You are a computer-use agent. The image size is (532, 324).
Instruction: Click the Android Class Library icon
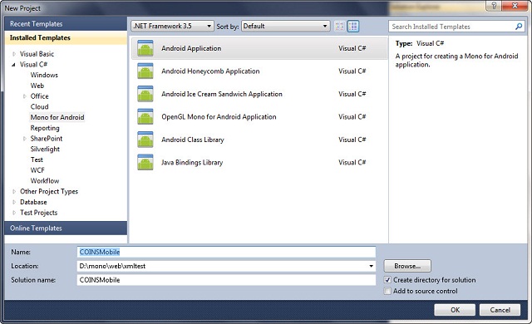pyautogui.click(x=145, y=140)
